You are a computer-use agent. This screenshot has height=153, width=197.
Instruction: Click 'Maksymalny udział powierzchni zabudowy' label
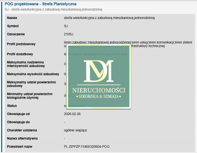point(31,84)
